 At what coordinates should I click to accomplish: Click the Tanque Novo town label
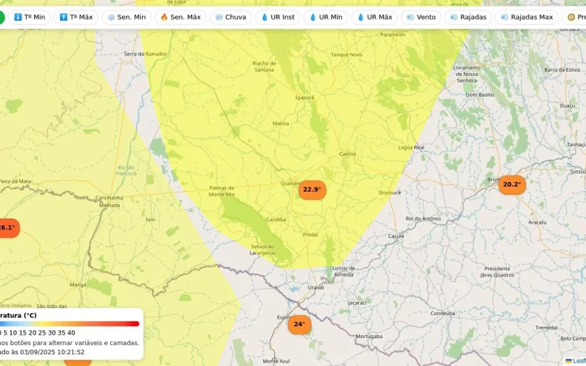[347, 54]
